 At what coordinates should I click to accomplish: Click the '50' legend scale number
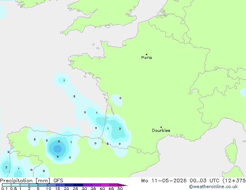[120, 188]
